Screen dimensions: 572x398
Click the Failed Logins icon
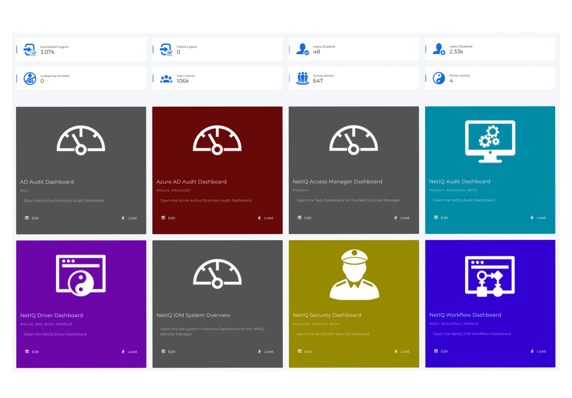coord(166,50)
